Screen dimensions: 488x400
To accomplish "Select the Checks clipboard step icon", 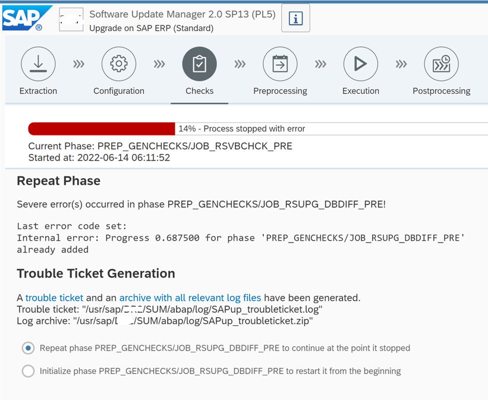I will point(200,64).
